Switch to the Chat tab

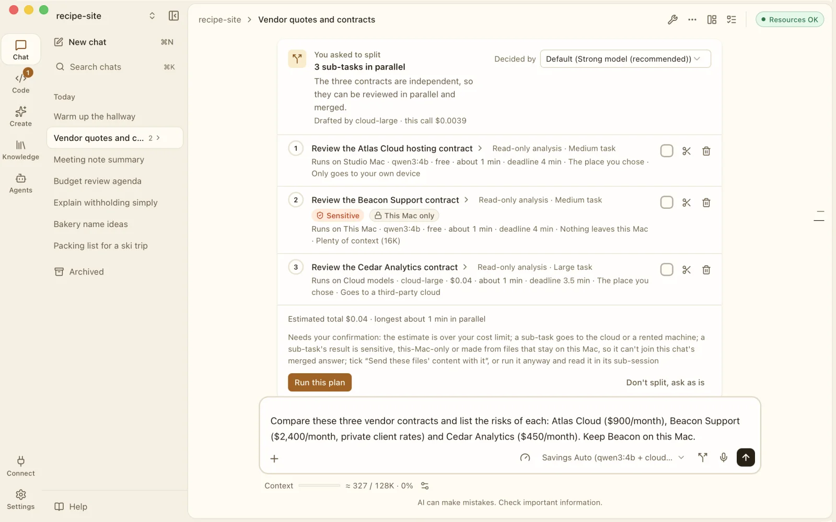click(x=21, y=50)
